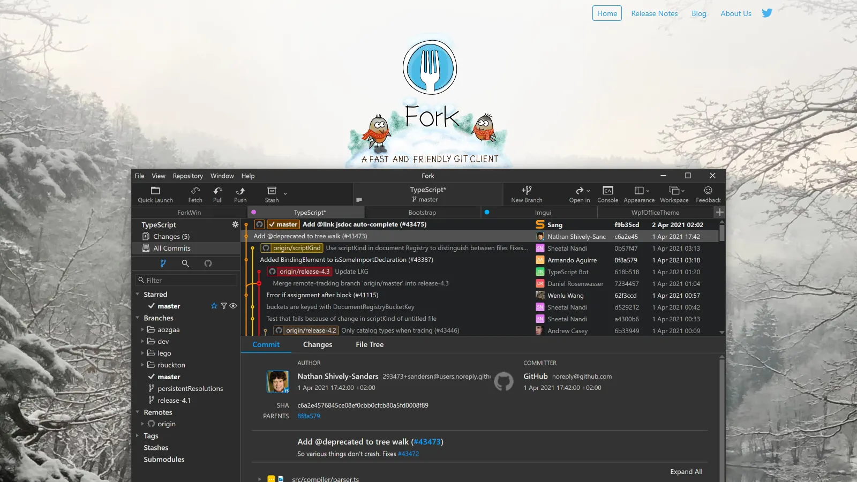Open the Repository menu
The width and height of the screenshot is (857, 482).
[187, 176]
